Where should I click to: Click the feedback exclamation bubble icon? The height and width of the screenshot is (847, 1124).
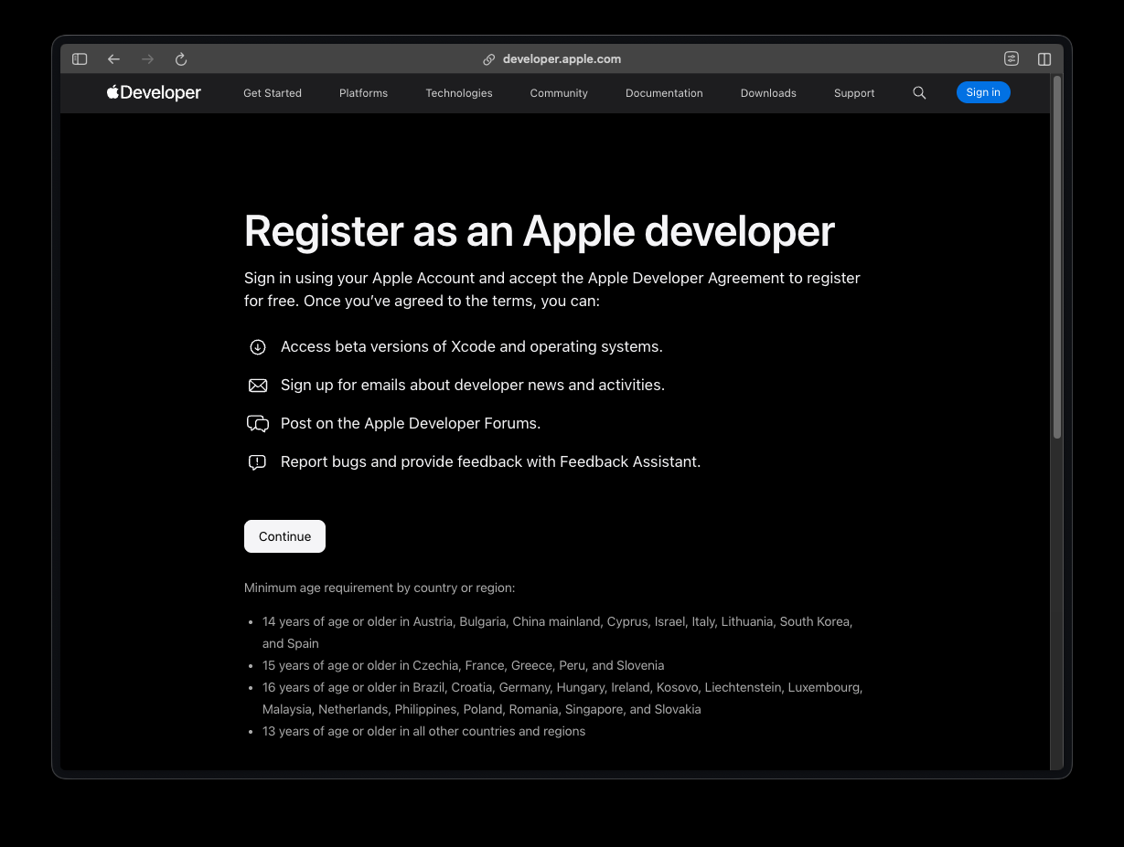(258, 462)
